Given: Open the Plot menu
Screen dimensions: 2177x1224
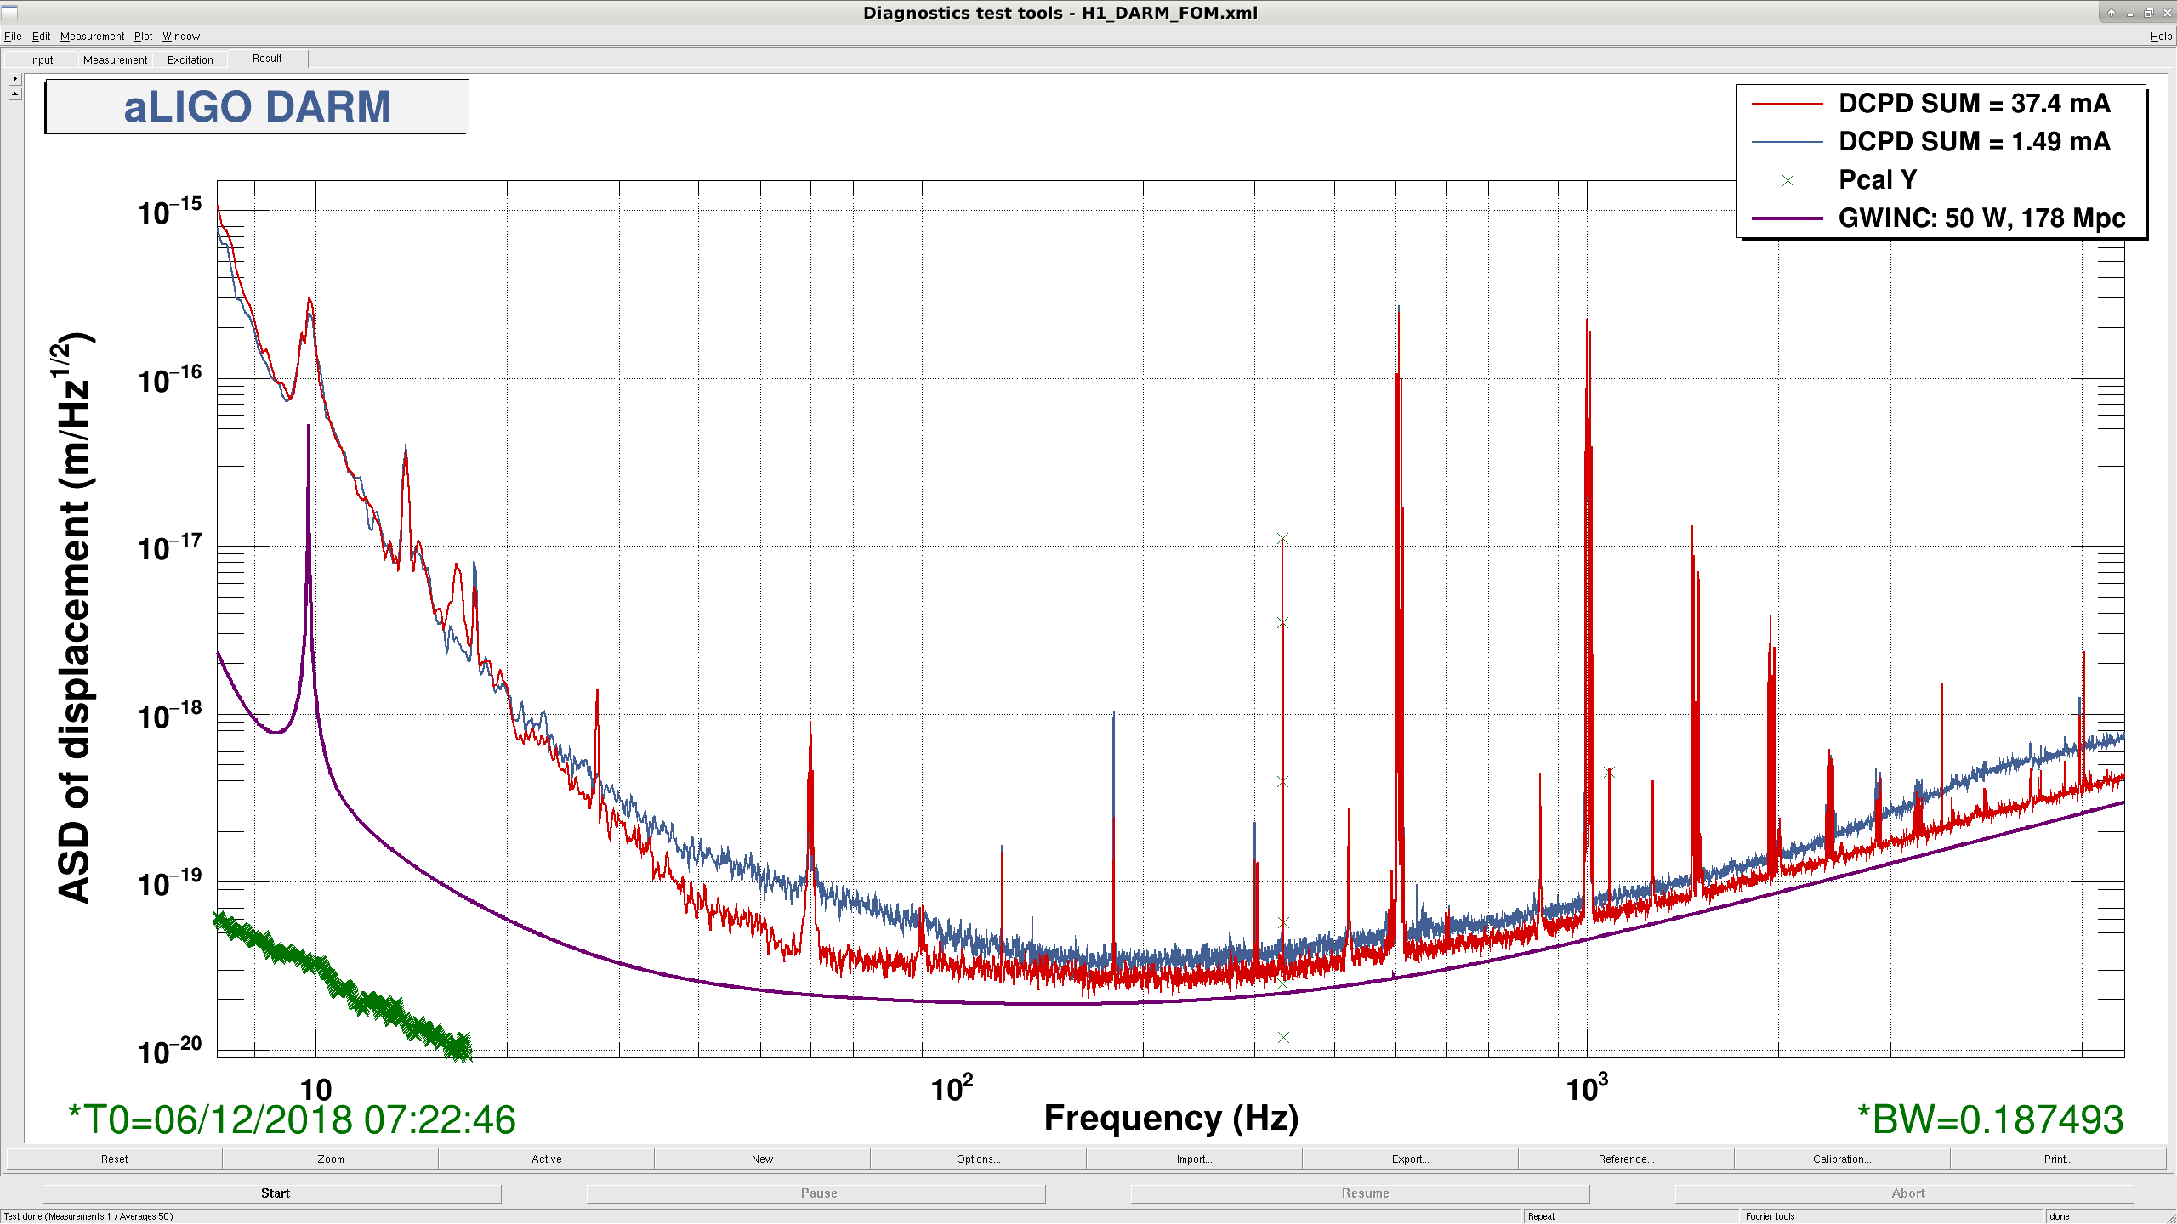Looking at the screenshot, I should (x=143, y=37).
